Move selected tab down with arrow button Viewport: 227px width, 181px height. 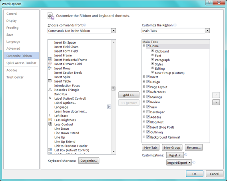tap(216, 102)
